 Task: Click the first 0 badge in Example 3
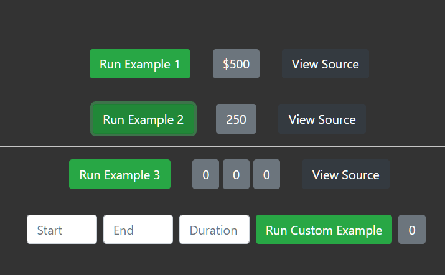click(205, 175)
